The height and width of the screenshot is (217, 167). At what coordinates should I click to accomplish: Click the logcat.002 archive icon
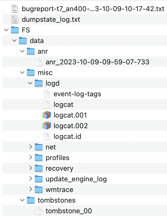coord(47,126)
